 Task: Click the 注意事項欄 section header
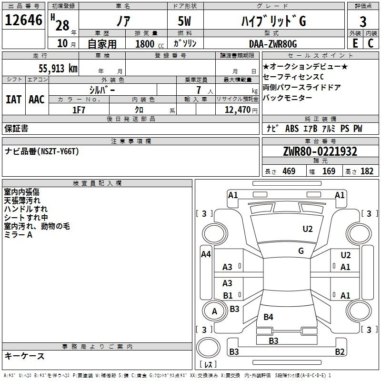coord(130,141)
